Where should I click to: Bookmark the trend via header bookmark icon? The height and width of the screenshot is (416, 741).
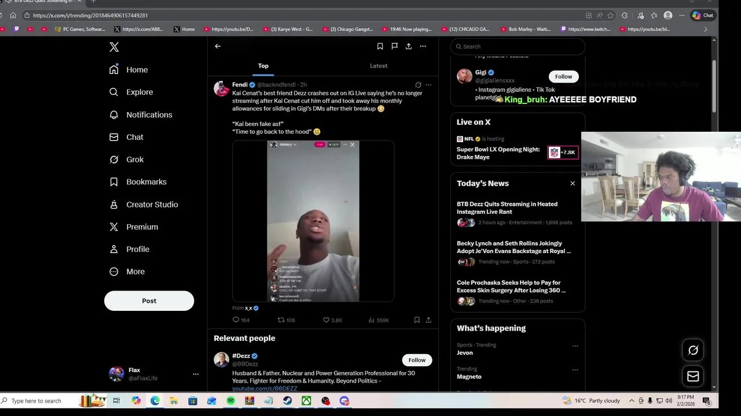click(x=380, y=46)
